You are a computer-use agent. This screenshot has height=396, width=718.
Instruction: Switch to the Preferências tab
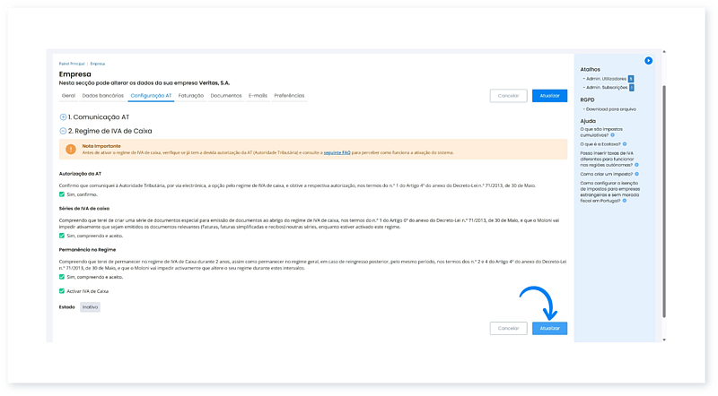[x=289, y=96]
